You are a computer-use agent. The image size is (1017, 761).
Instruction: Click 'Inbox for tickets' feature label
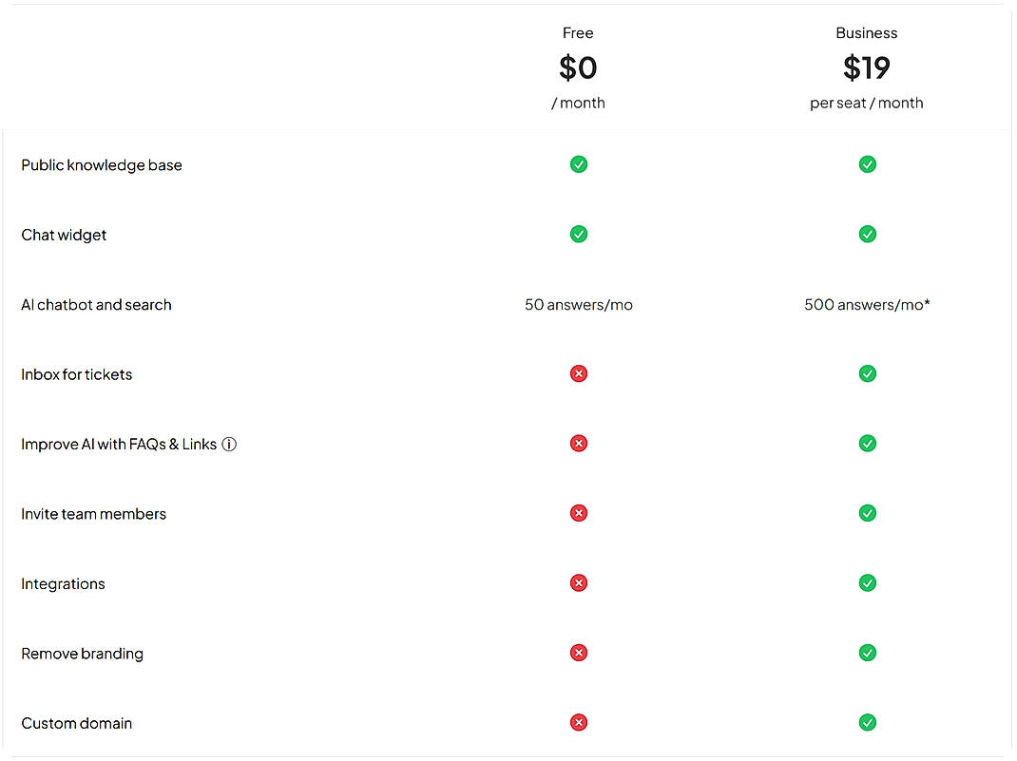coord(77,374)
